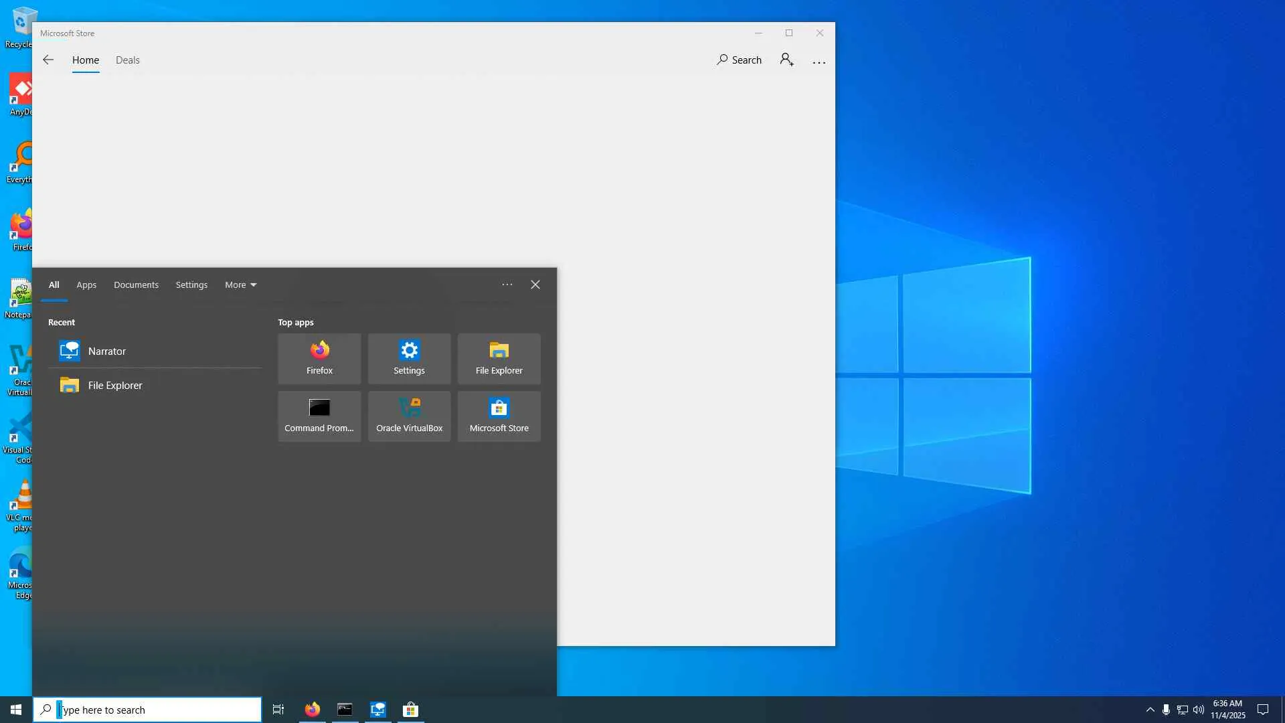Click Search button in Microsoft Store
This screenshot has height=723, width=1285.
click(x=739, y=60)
